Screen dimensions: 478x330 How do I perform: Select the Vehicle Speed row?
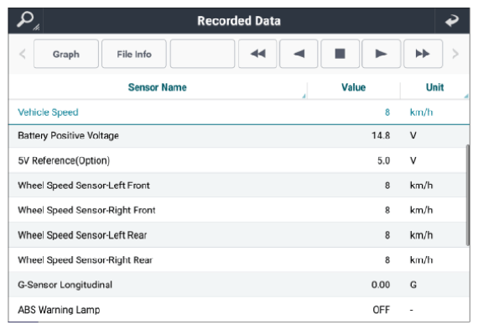[x=239, y=113]
